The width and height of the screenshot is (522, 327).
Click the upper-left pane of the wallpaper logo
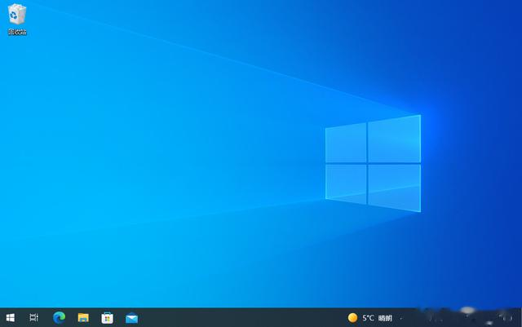point(347,144)
